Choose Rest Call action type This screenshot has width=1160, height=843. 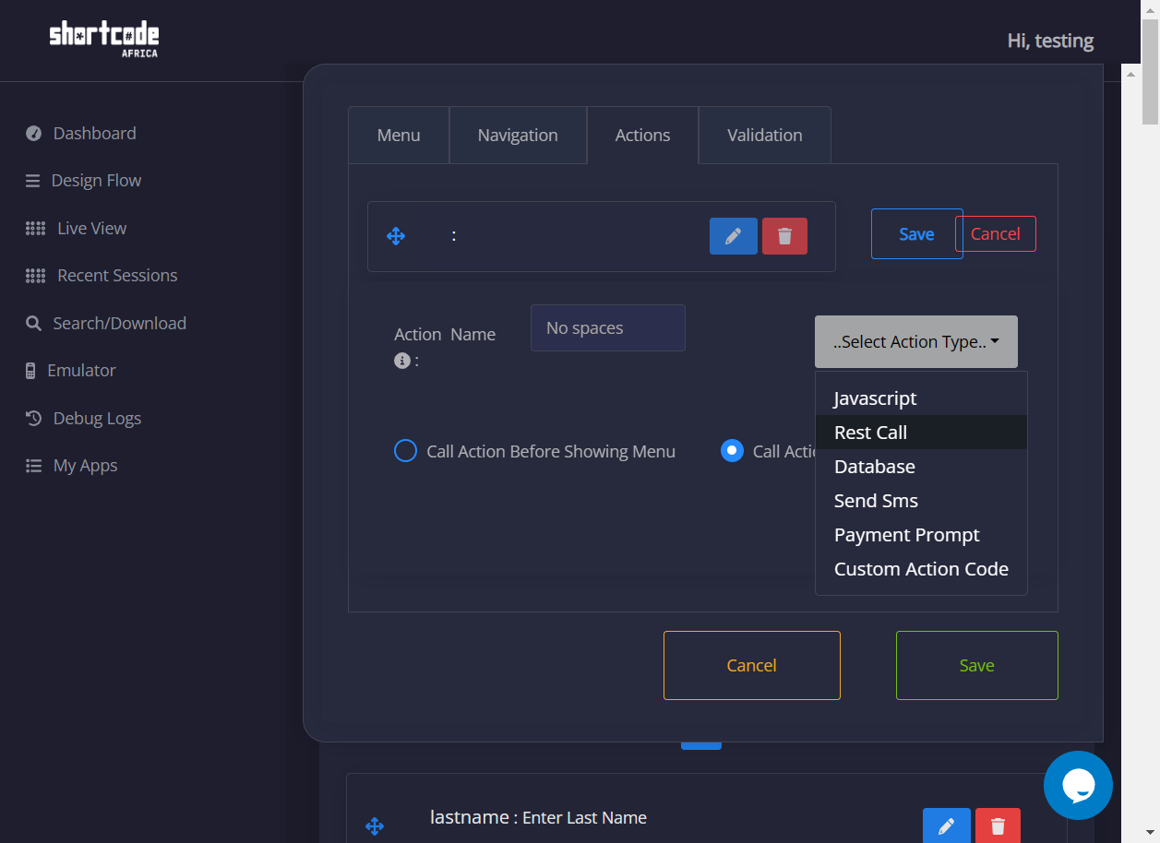921,433
